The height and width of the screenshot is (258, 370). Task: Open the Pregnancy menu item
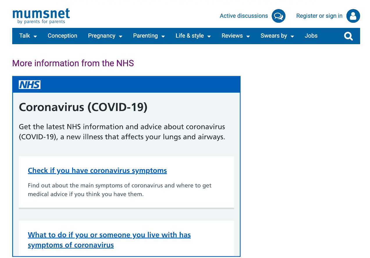point(102,36)
